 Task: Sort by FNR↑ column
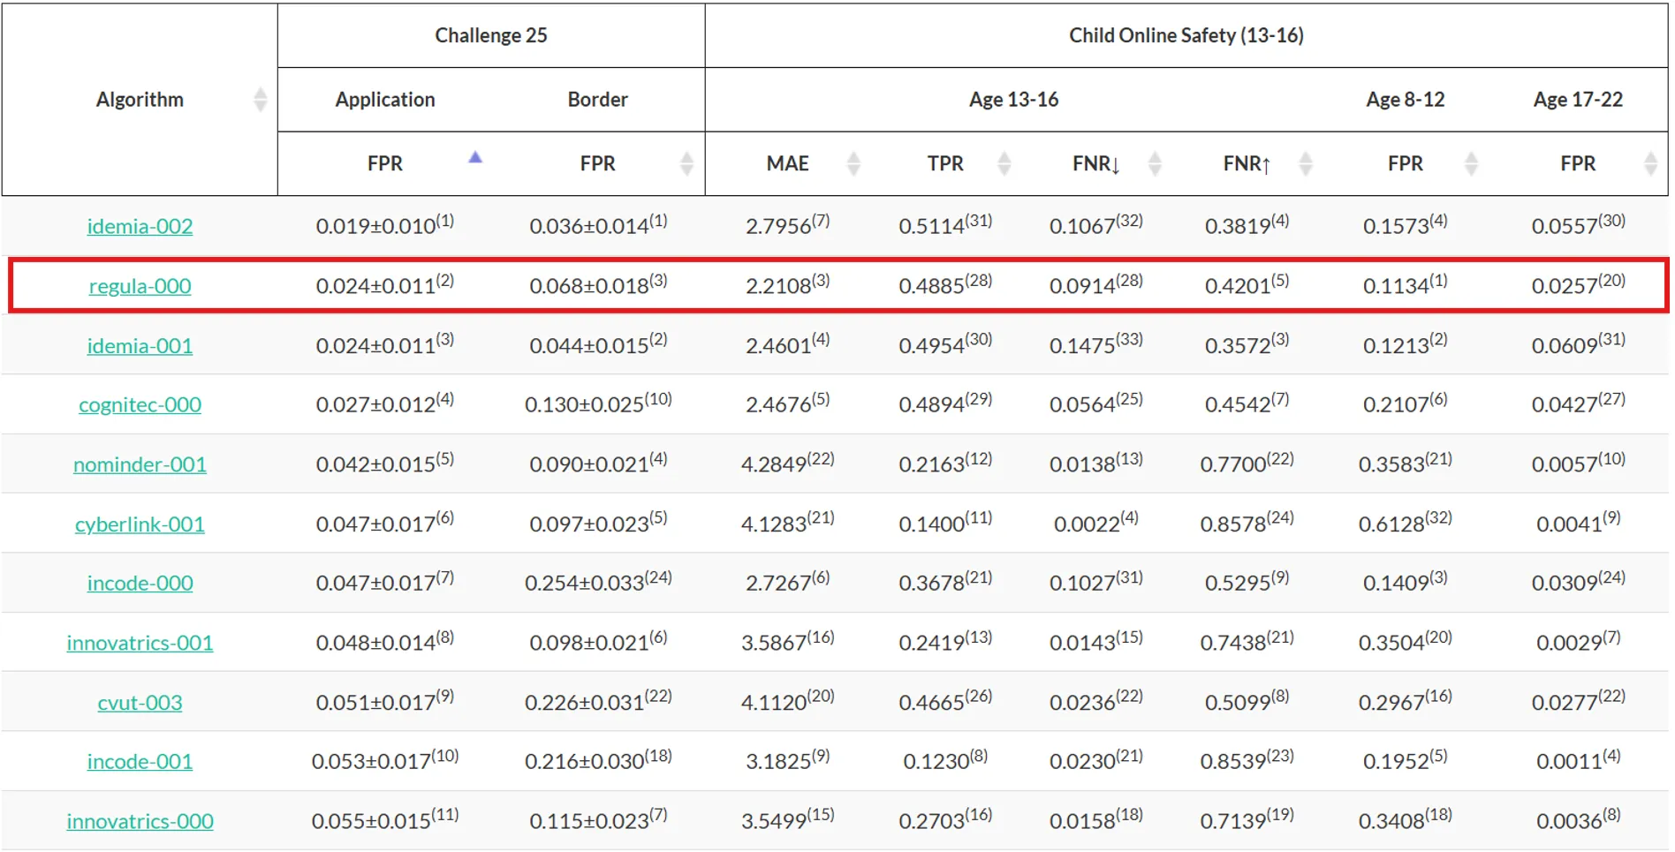tap(1306, 162)
